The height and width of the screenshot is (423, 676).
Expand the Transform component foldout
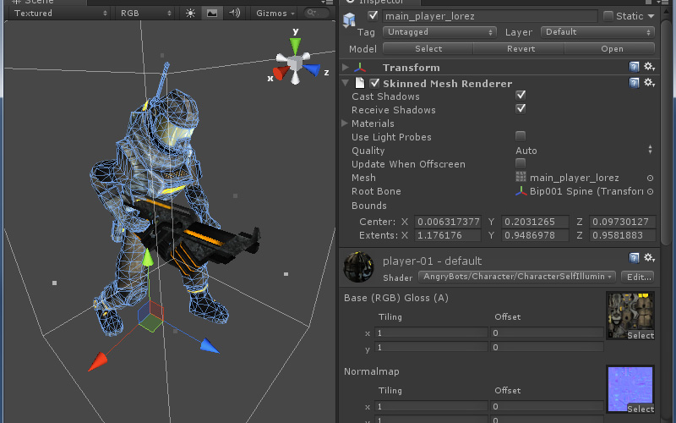pos(346,68)
